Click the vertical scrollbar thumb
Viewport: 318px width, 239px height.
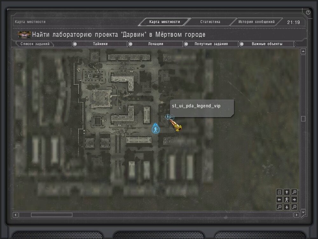point(303,119)
